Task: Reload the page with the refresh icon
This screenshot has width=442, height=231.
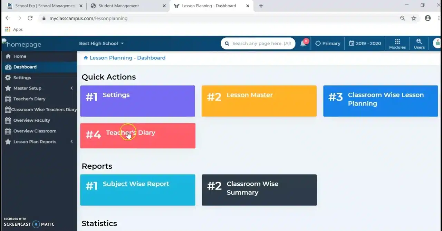Action: pyautogui.click(x=30, y=18)
